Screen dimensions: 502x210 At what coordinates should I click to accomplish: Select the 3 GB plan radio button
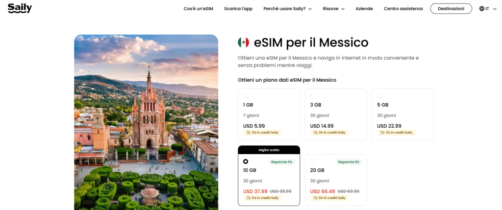[313, 96]
